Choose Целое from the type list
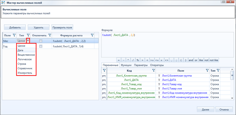This screenshot has width=236, height=115. point(26,46)
